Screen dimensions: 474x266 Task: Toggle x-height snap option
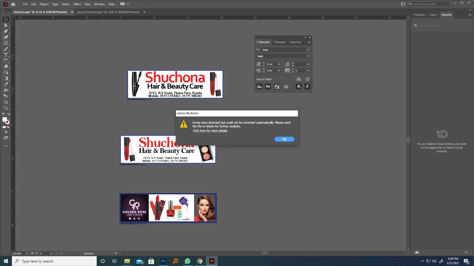(268, 86)
